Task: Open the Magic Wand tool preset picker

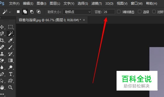Action: coord(6,12)
